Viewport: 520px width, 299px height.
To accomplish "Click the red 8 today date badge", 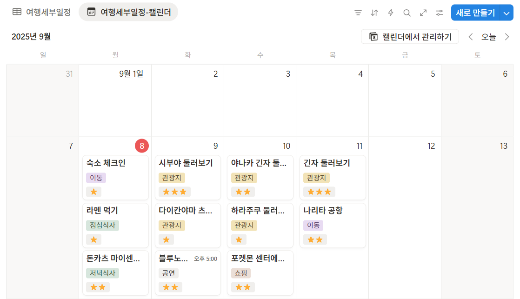I will (x=141, y=146).
